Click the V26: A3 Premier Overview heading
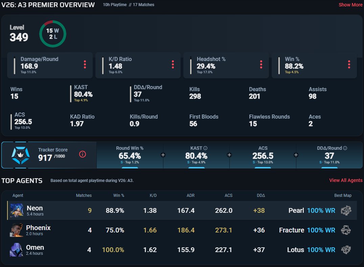 (48, 5)
